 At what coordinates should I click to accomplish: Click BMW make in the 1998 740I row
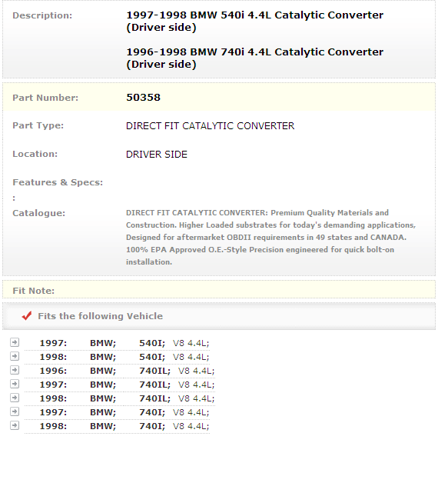click(x=103, y=426)
